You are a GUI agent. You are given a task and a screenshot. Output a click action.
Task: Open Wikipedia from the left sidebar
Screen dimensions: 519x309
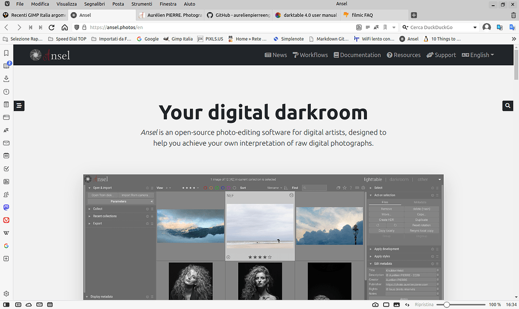click(7, 233)
